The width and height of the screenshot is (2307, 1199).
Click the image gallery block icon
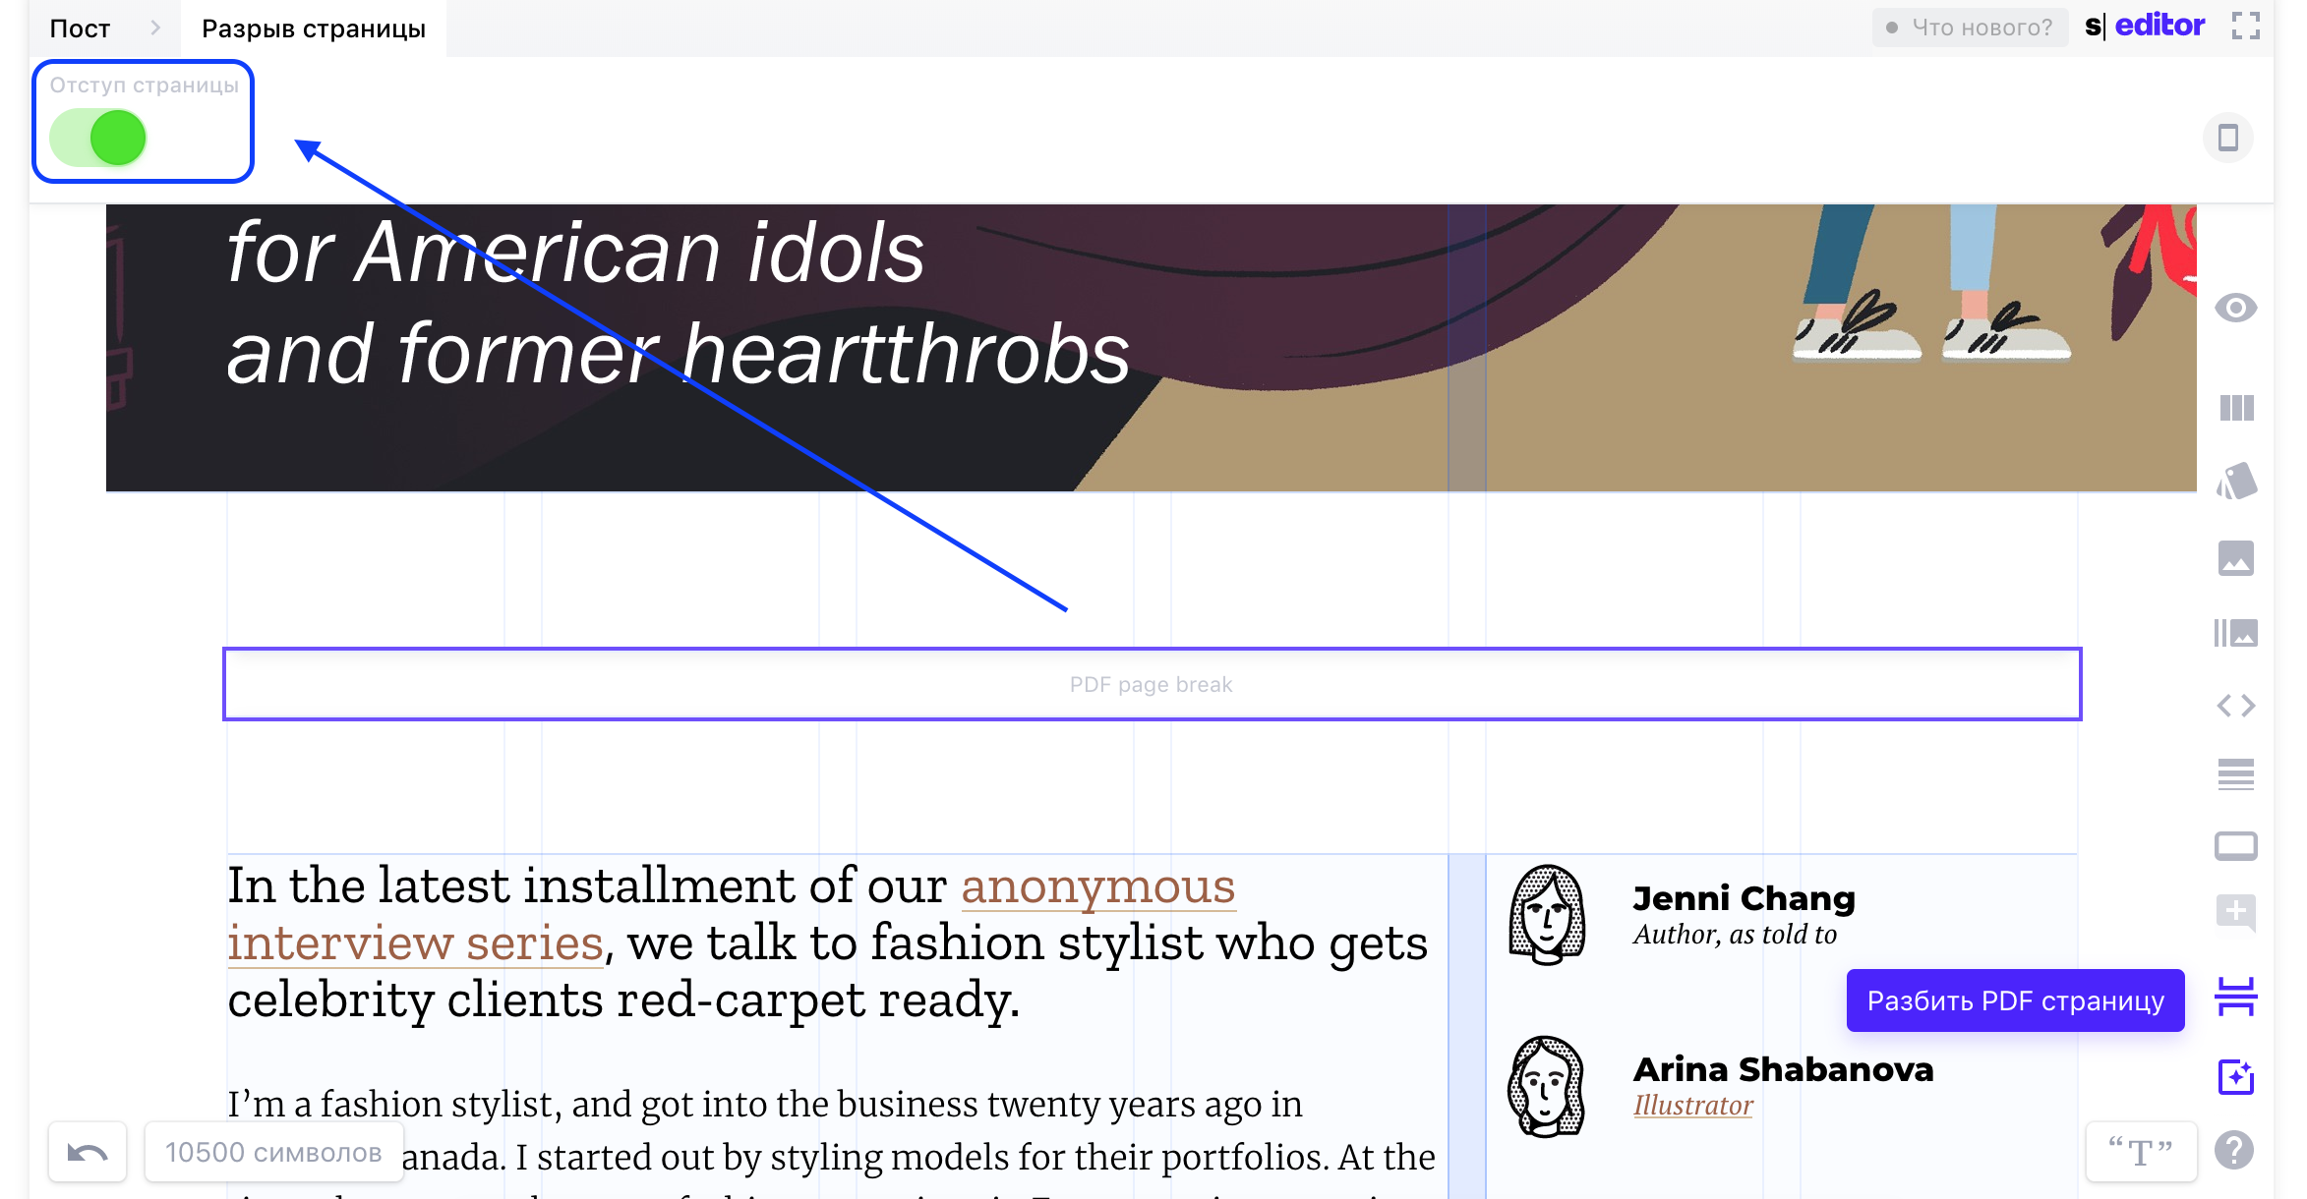[2237, 634]
